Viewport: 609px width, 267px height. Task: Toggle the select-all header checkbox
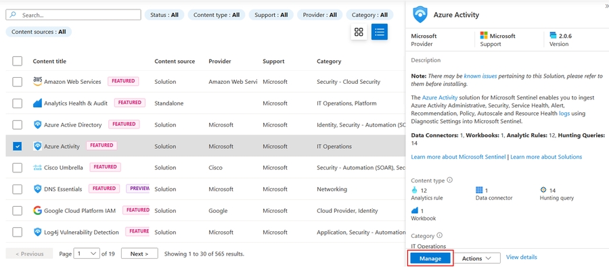point(17,61)
